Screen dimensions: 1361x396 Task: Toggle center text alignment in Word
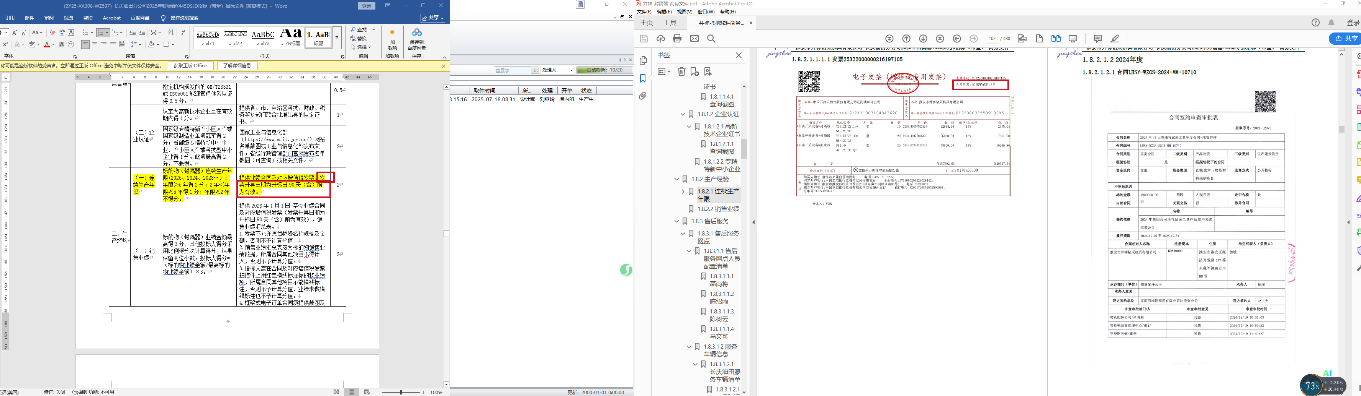95,44
